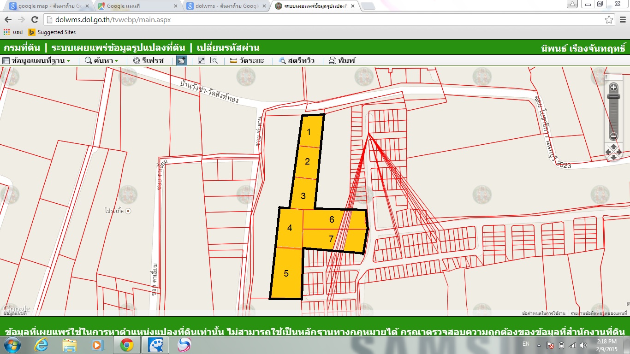Viewport: 630px width, 354px height.
Task: Click the full extent expand icon
Action: click(x=201, y=61)
